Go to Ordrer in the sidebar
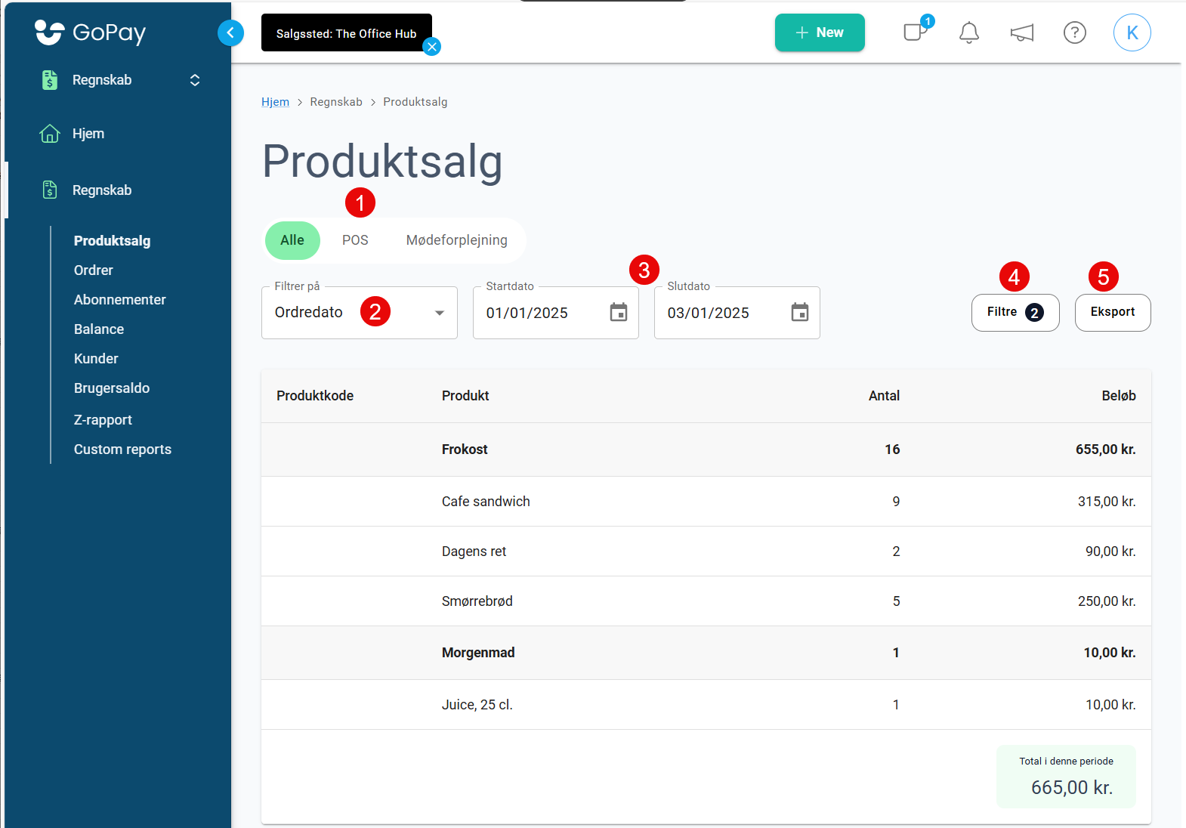The height and width of the screenshot is (828, 1186). 94,270
